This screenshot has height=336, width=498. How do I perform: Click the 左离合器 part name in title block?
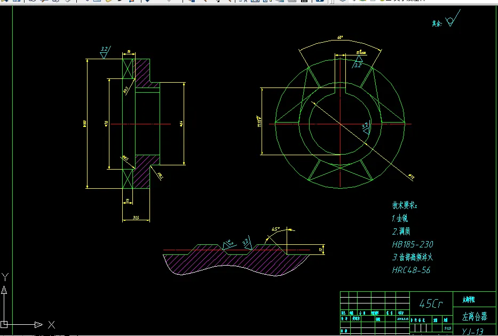tap(475, 316)
